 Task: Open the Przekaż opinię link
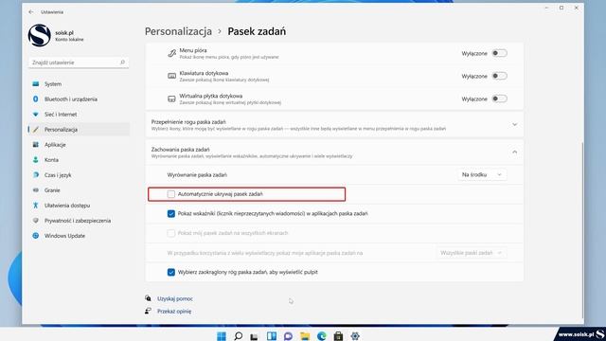coord(174,312)
